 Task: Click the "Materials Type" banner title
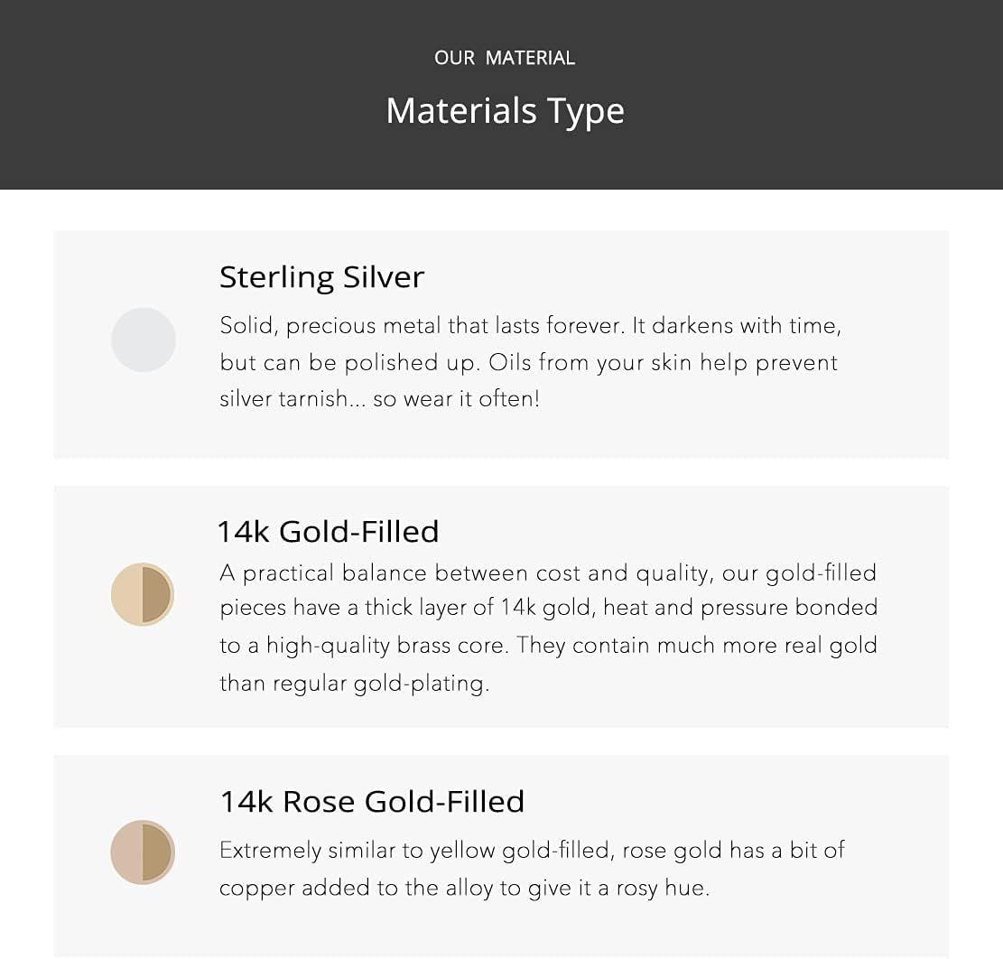point(505,110)
